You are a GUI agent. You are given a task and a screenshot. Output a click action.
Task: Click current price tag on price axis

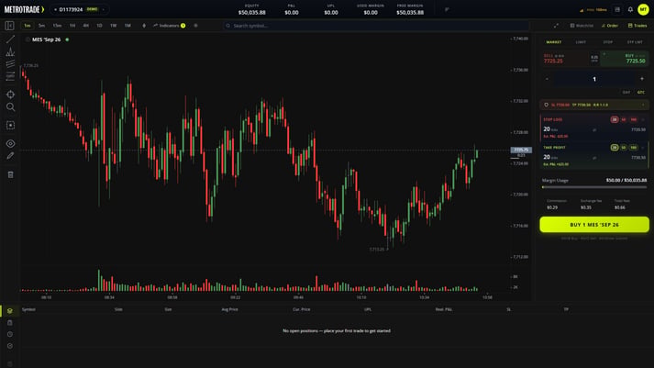pyautogui.click(x=521, y=150)
